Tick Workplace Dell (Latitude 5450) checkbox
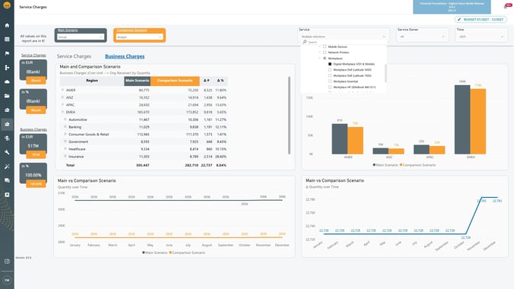Viewport: 514px width, 289px height. point(330,69)
